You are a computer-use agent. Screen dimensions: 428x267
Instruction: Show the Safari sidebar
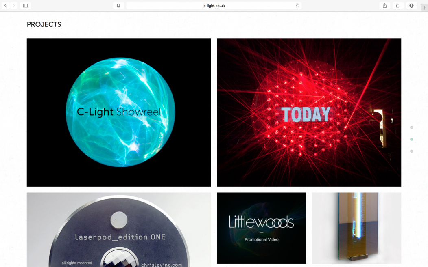pyautogui.click(x=25, y=5)
